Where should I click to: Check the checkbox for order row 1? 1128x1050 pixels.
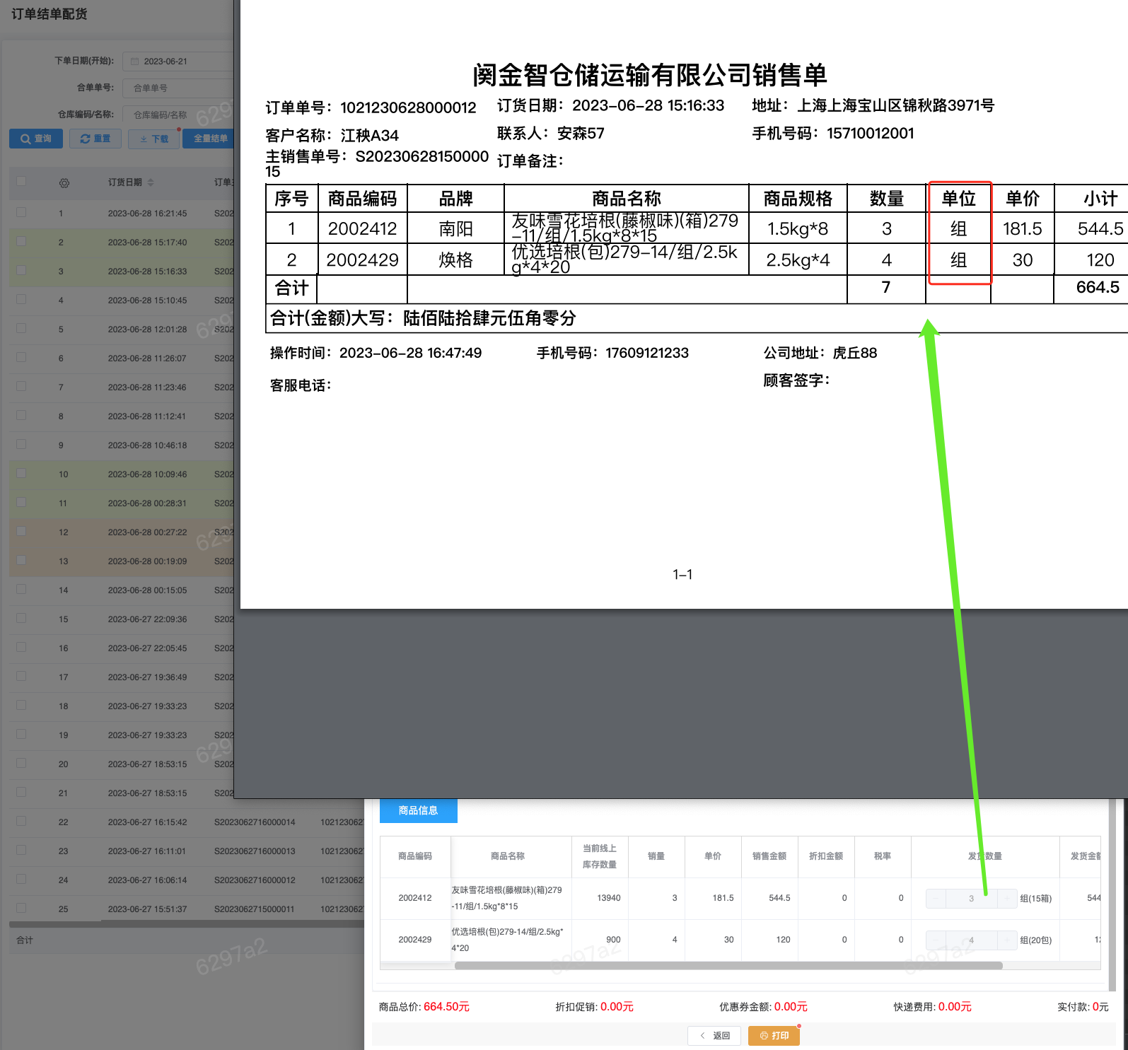pos(21,212)
